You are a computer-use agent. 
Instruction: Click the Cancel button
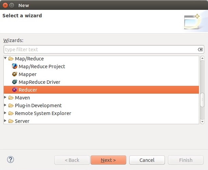147,160
